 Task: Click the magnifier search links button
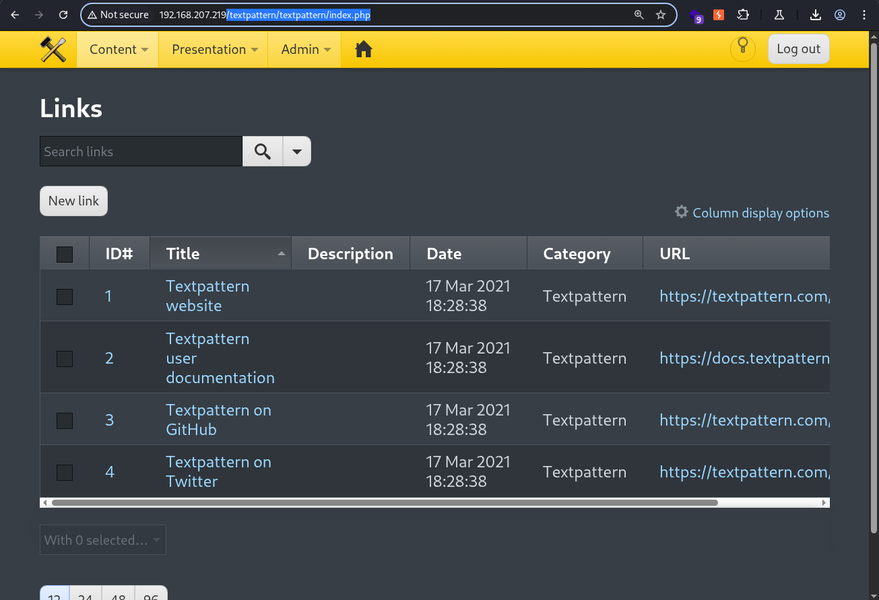(x=263, y=152)
